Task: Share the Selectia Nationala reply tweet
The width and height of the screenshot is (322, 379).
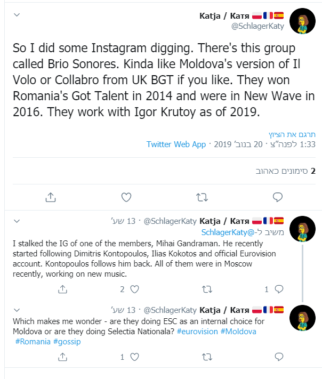Action: pos(62,357)
